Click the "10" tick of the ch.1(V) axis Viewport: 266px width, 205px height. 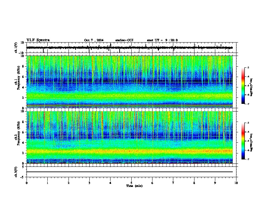coord(23,43)
